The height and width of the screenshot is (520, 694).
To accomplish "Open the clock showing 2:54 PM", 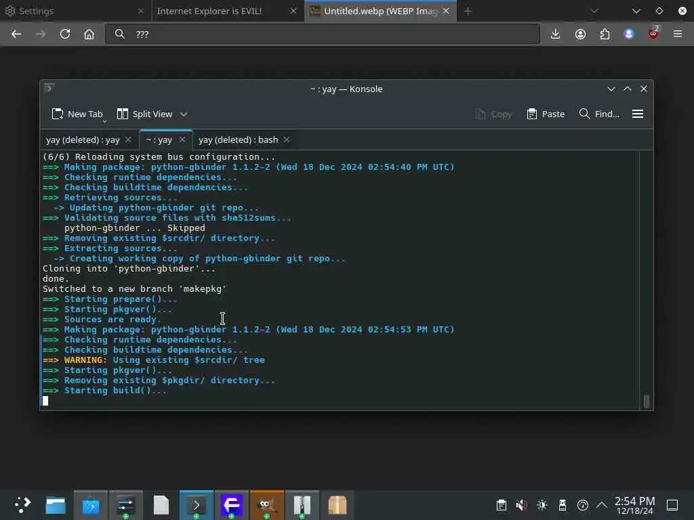I will pyautogui.click(x=634, y=505).
